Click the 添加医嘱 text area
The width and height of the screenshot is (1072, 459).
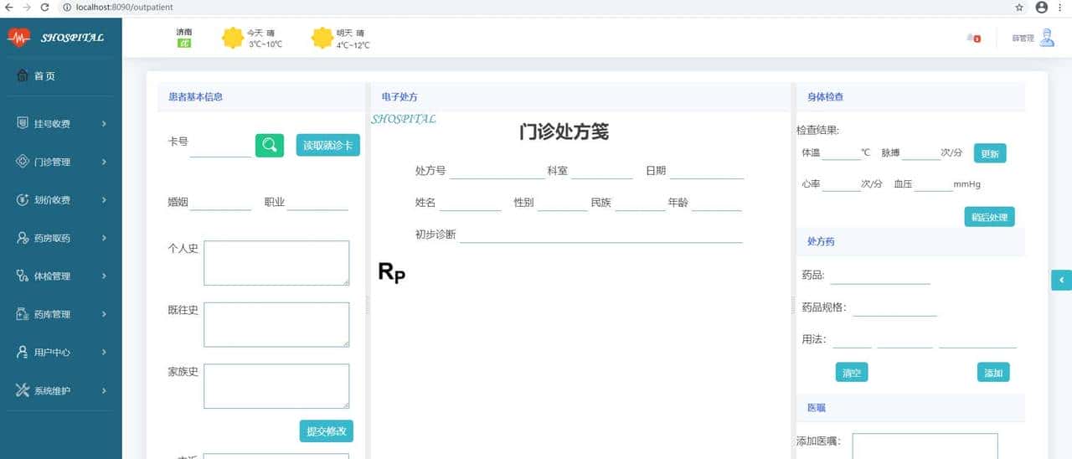pos(925,446)
